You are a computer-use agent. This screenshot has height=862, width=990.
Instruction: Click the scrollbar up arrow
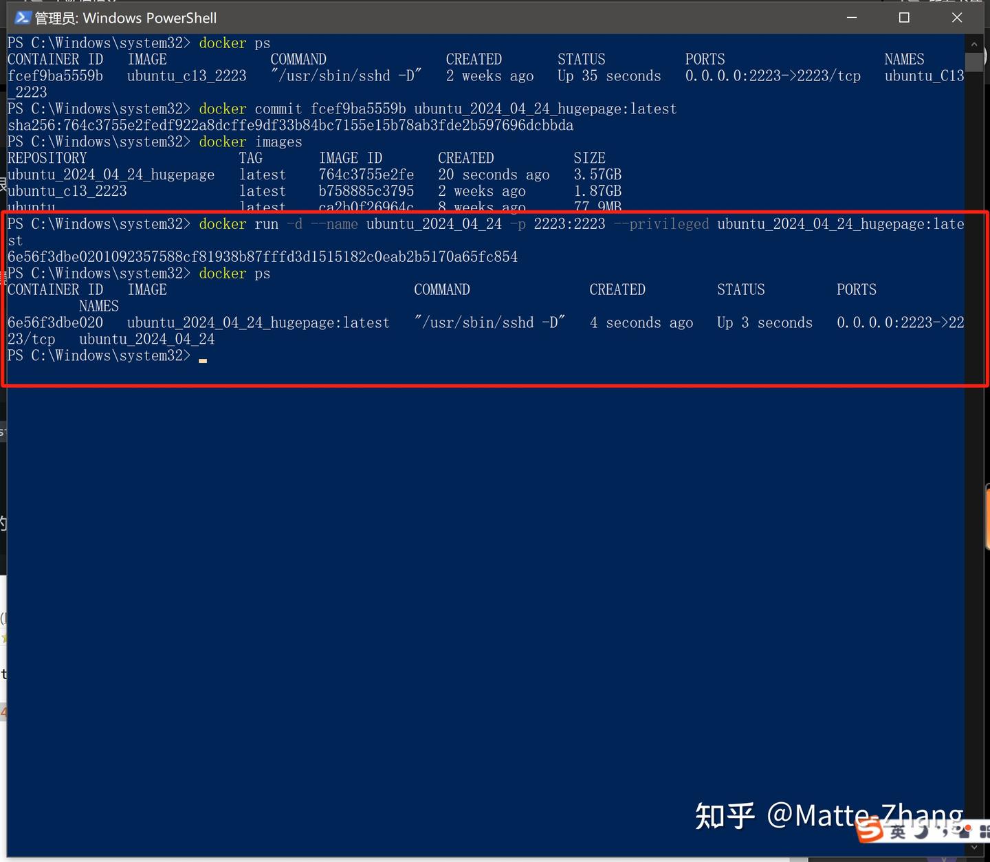point(974,43)
